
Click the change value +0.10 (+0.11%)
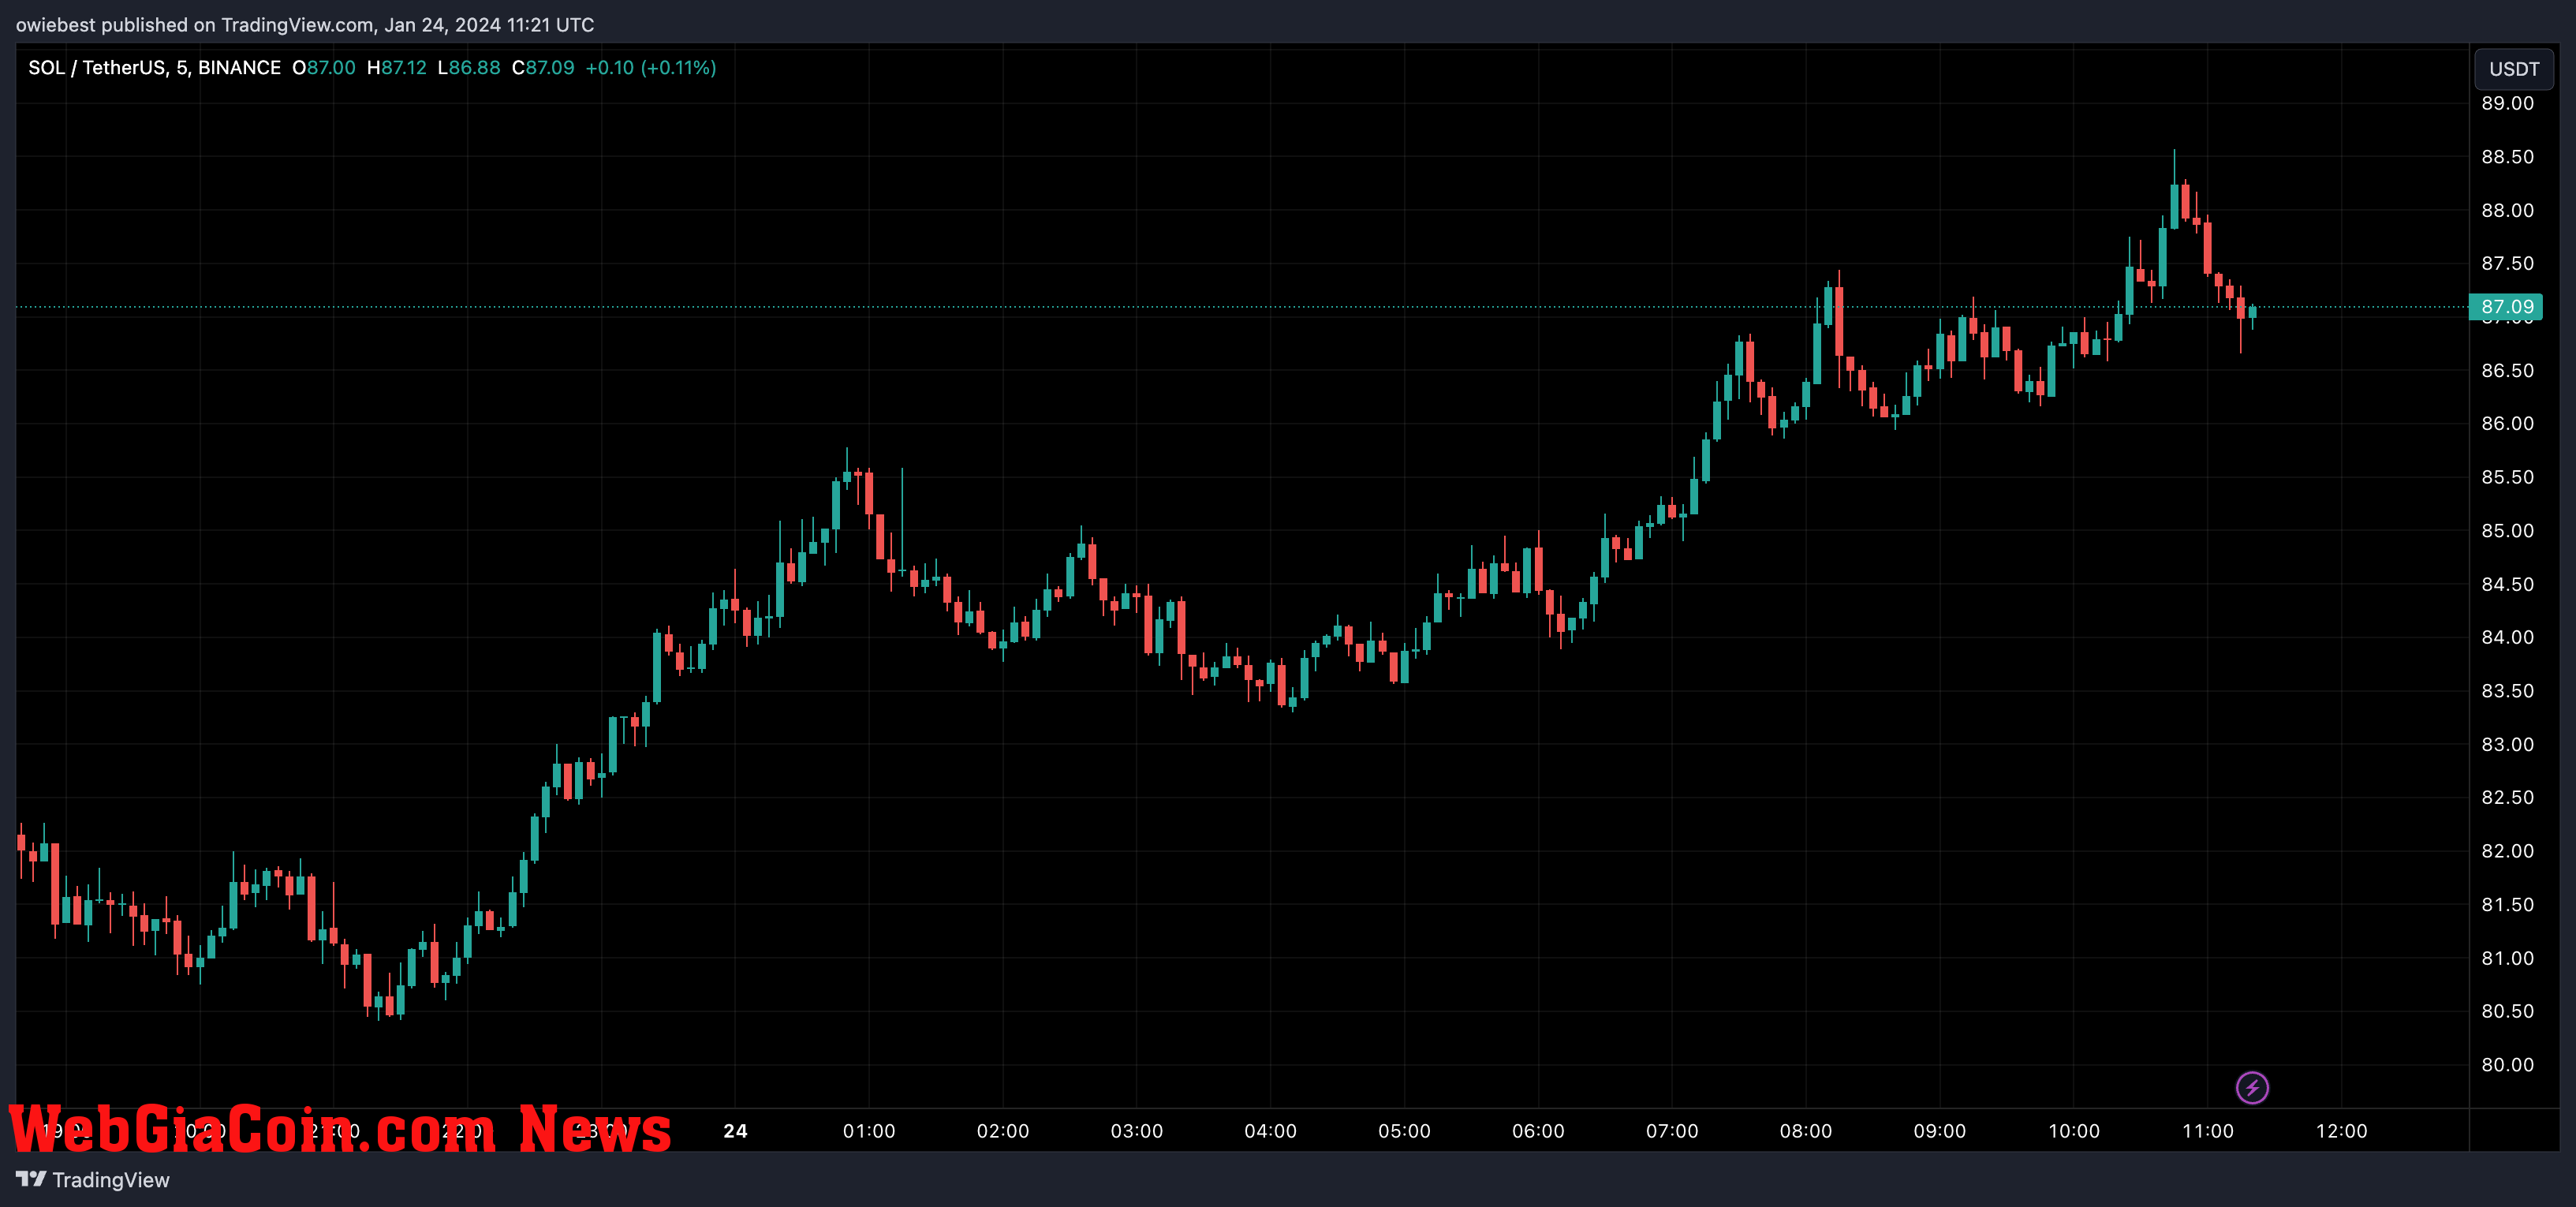[x=651, y=68]
